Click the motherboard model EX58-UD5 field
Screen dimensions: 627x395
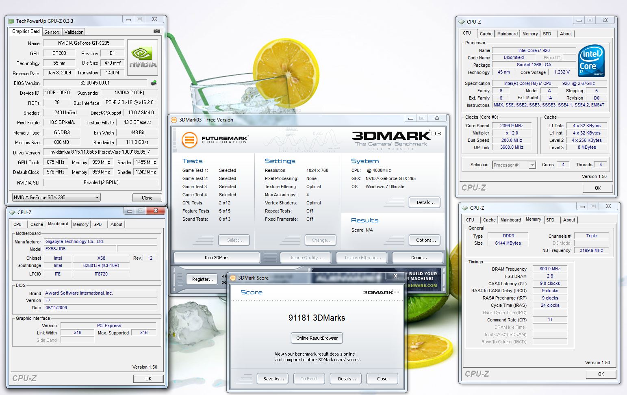point(80,249)
